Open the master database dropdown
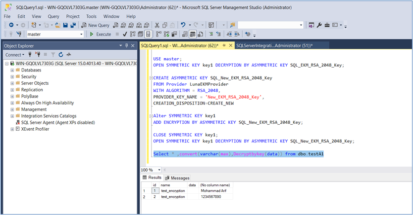 point(81,34)
